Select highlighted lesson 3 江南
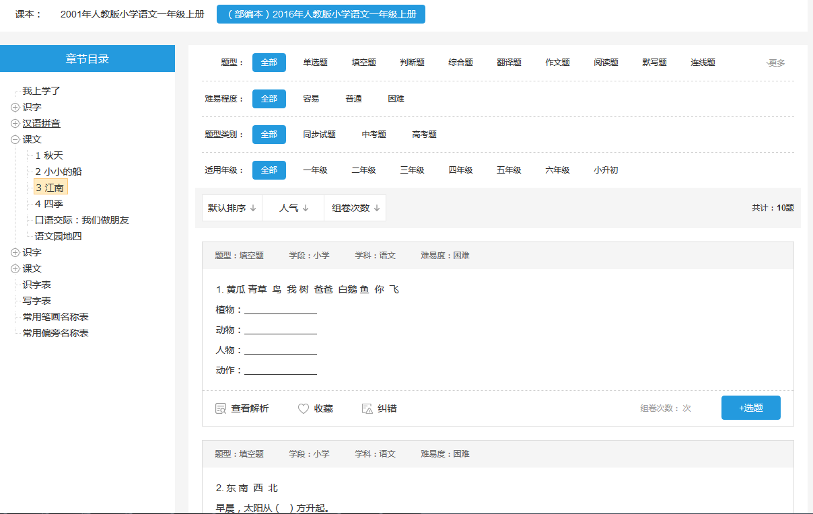Image resolution: width=813 pixels, height=514 pixels. click(x=50, y=188)
